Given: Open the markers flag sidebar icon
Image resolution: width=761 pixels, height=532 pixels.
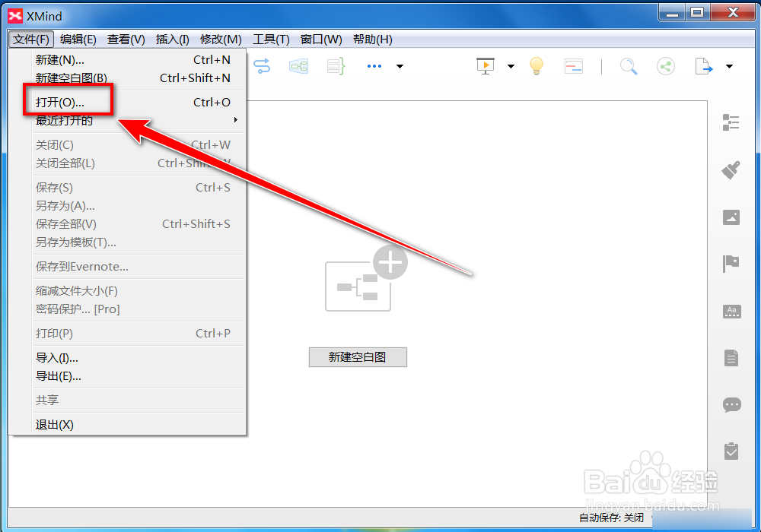Looking at the screenshot, I should pyautogui.click(x=731, y=264).
